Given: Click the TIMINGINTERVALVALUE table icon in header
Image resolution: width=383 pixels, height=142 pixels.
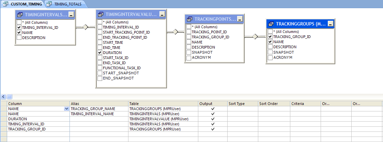Looking at the screenshot, I should coord(101,14).
